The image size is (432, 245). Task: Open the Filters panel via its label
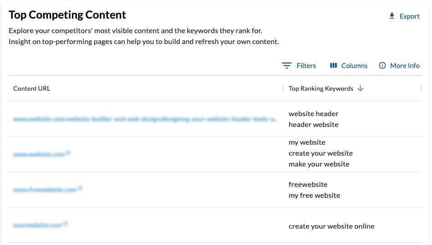tap(306, 66)
